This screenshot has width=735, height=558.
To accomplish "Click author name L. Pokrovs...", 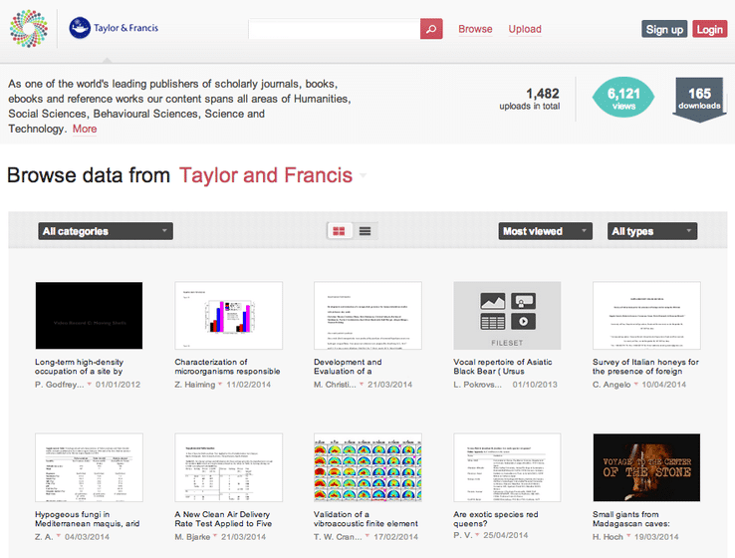I will point(477,385).
